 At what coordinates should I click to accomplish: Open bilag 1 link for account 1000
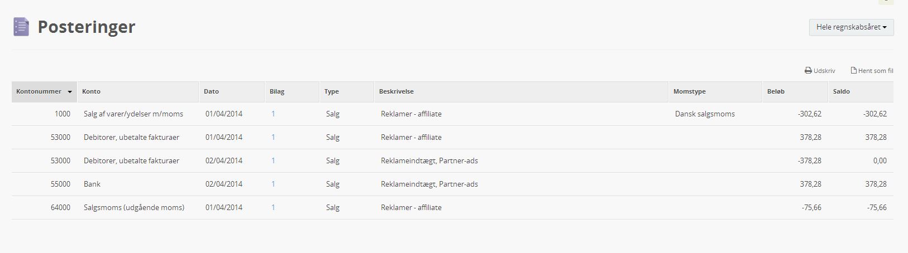273,114
